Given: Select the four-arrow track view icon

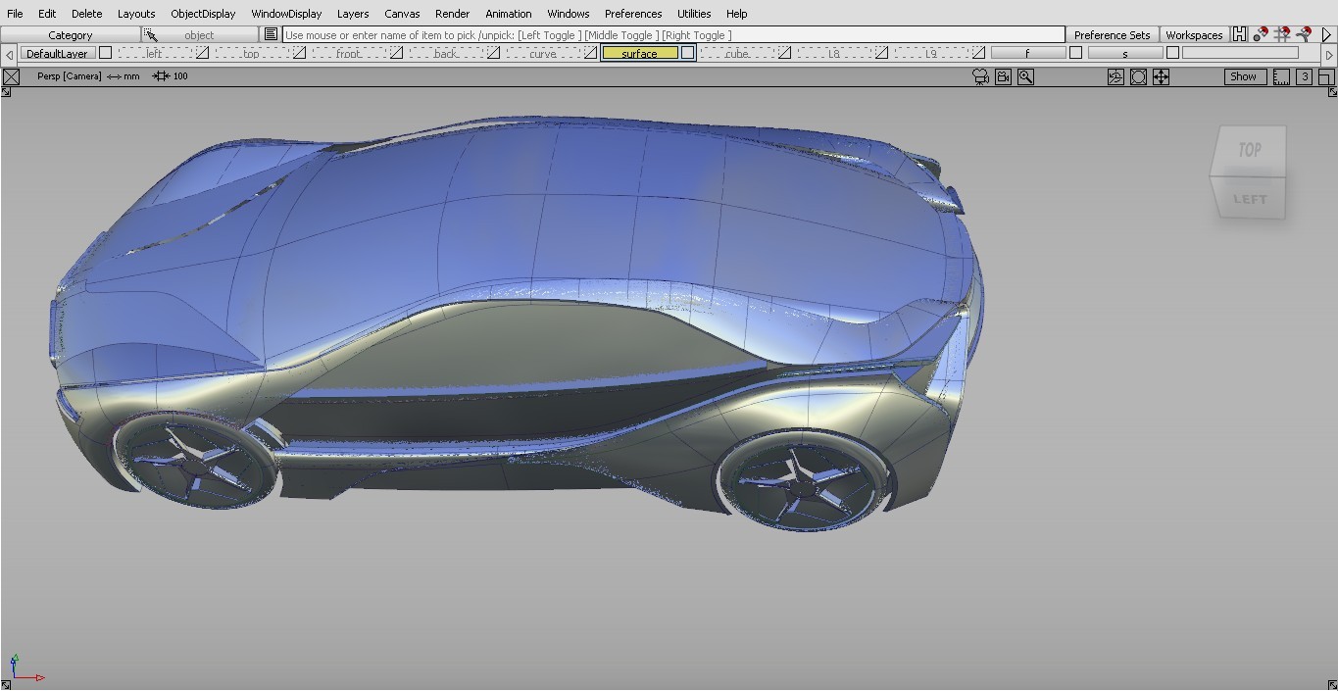Looking at the screenshot, I should pos(1161,76).
